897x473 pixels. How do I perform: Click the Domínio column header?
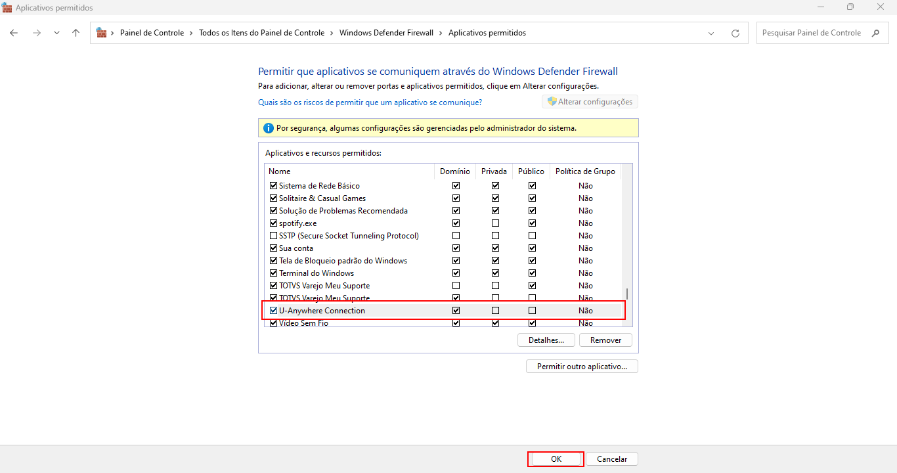[455, 171]
